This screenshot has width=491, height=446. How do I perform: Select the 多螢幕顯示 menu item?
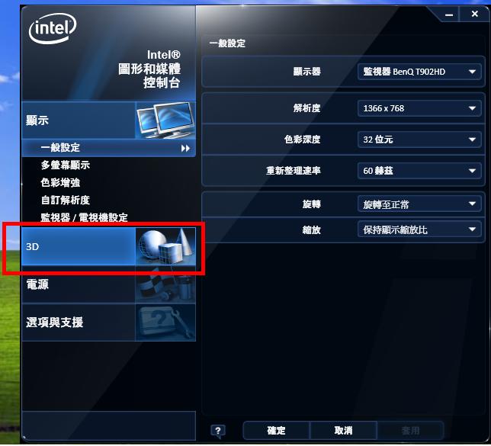(66, 165)
